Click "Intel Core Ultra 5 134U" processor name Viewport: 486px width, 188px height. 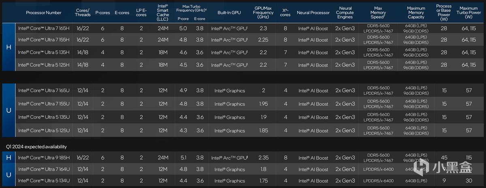click(x=44, y=181)
